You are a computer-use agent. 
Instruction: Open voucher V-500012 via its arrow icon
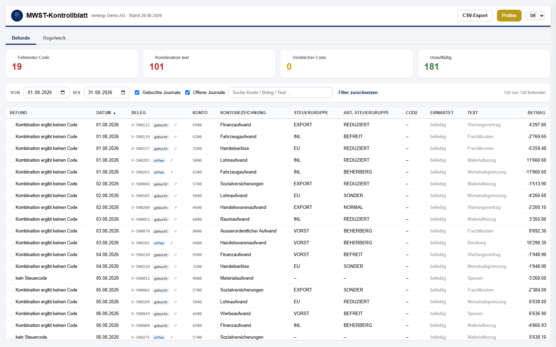(x=175, y=279)
